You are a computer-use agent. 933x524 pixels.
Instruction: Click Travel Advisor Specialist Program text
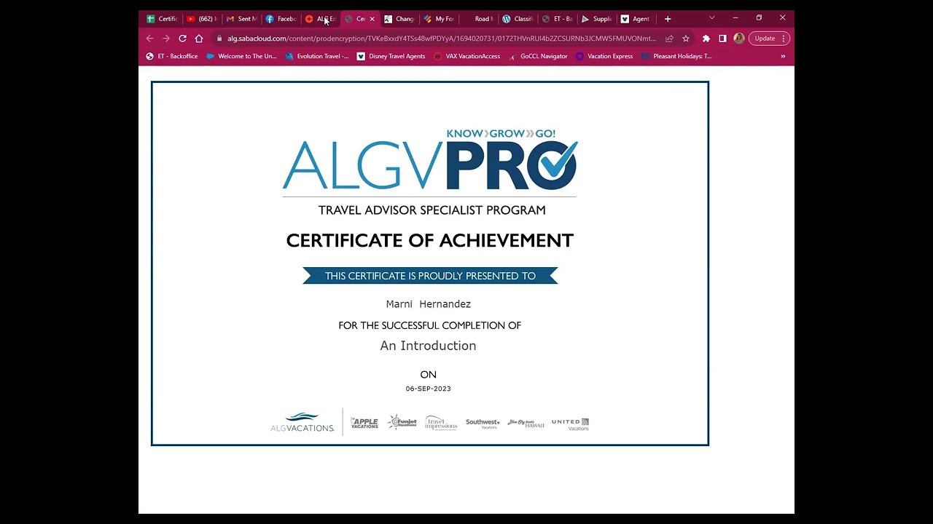coord(432,210)
